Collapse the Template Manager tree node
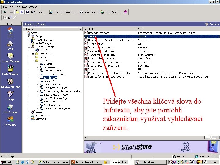 29,47
